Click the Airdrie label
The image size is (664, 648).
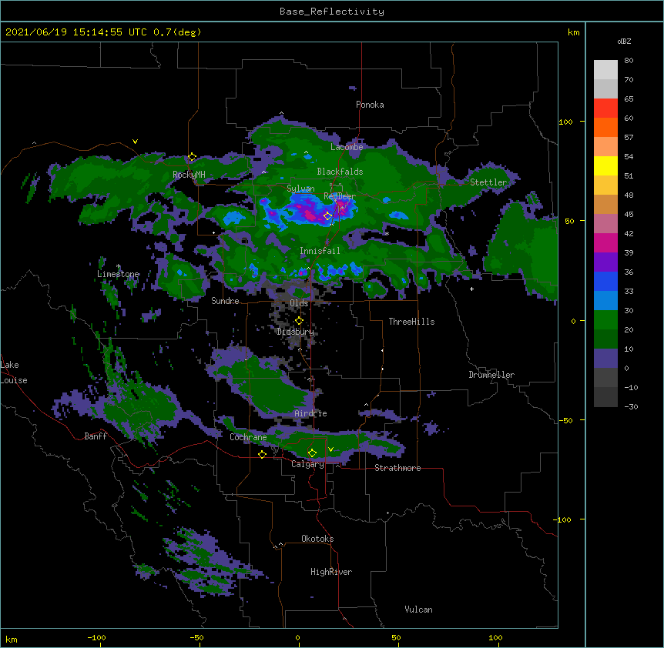(310, 413)
